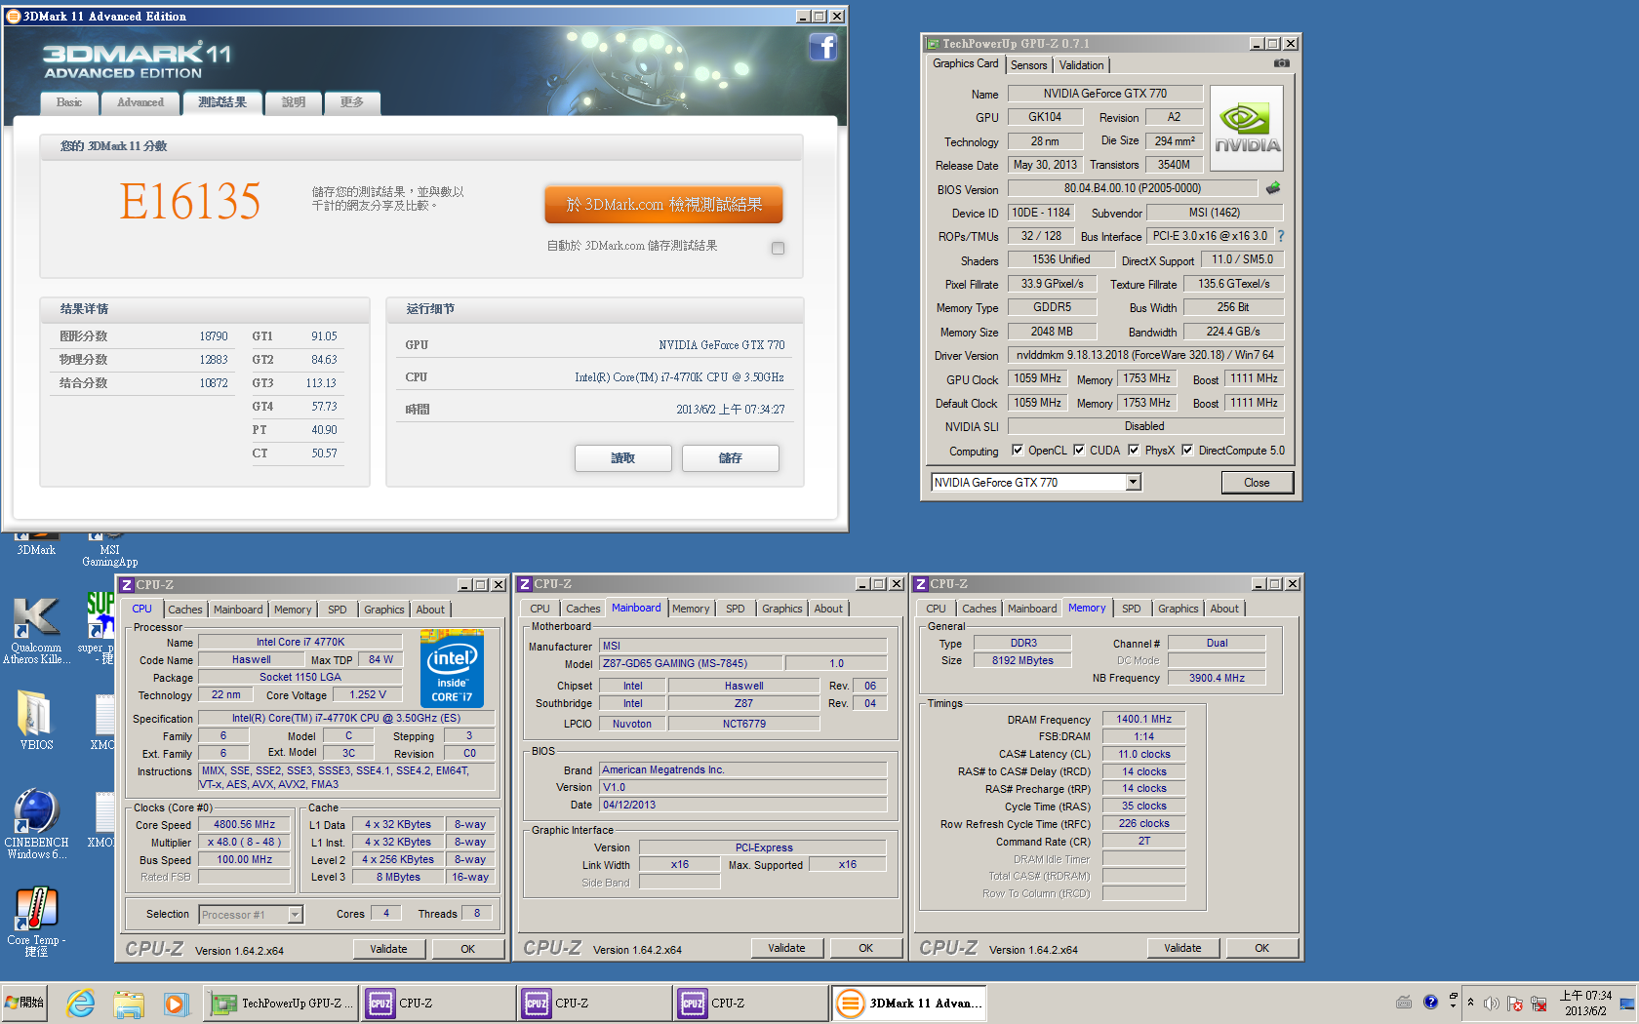Click the GPU-Z Name field NVIDIA GeForce GTX 770
1639x1024 pixels.
(1105, 94)
